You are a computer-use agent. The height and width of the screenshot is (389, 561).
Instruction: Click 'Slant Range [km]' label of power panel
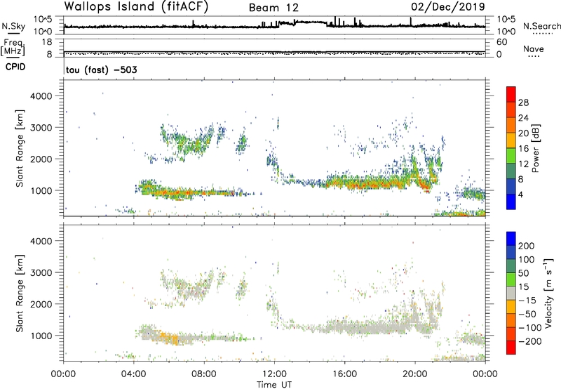[x=20, y=148]
